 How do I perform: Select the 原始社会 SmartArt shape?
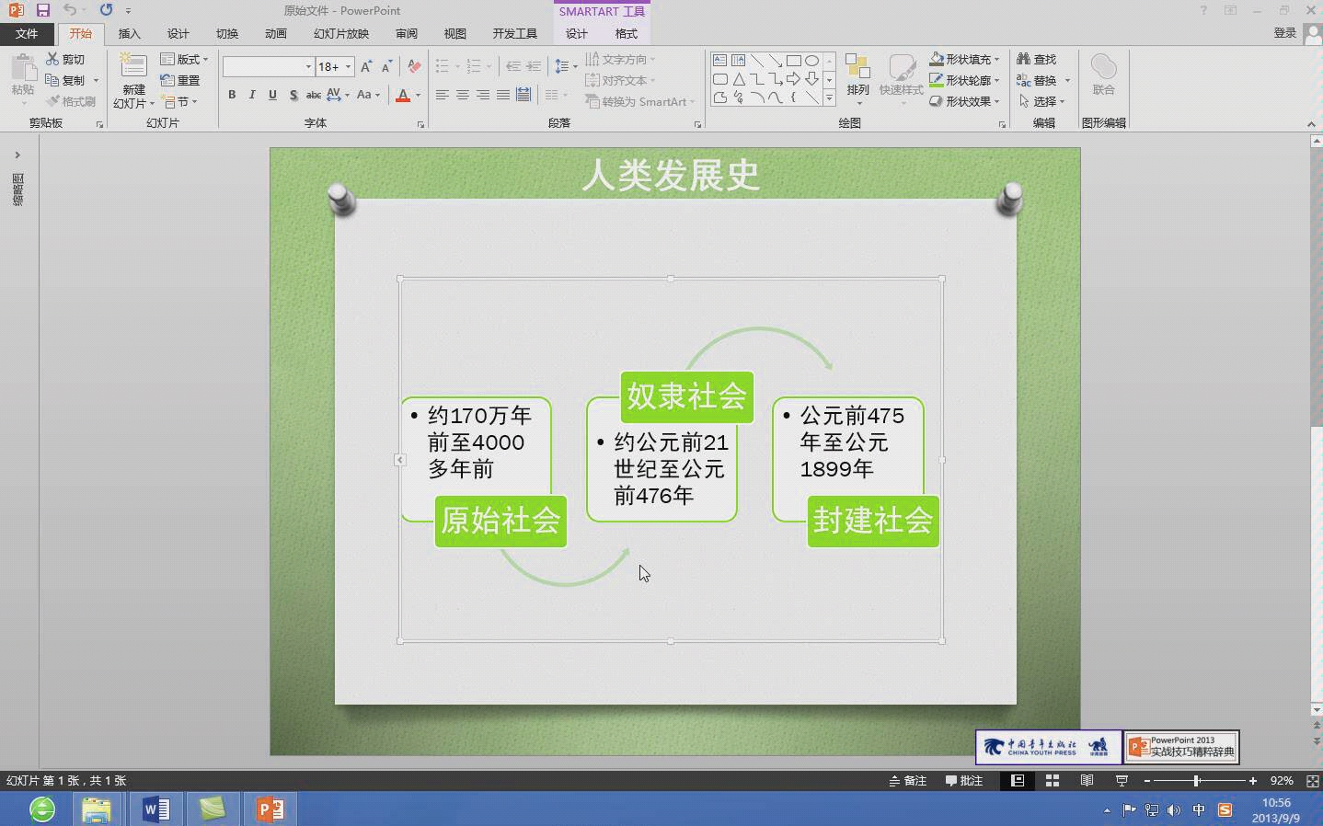tap(500, 521)
